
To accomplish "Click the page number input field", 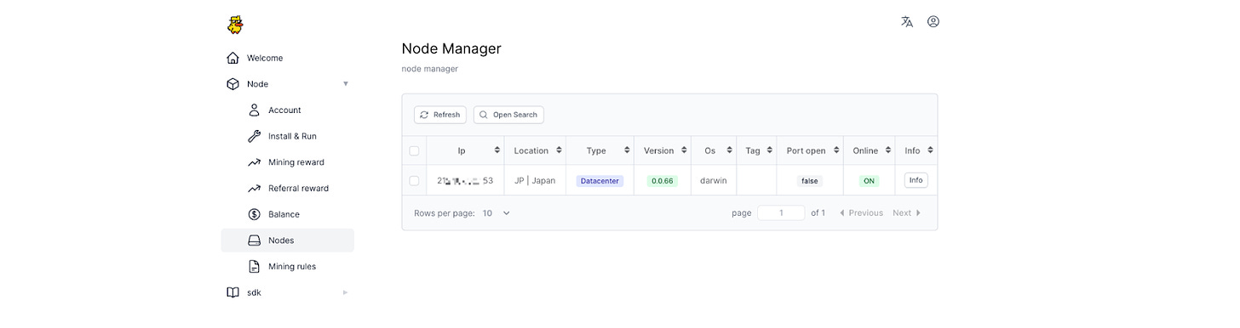I will click(x=781, y=213).
